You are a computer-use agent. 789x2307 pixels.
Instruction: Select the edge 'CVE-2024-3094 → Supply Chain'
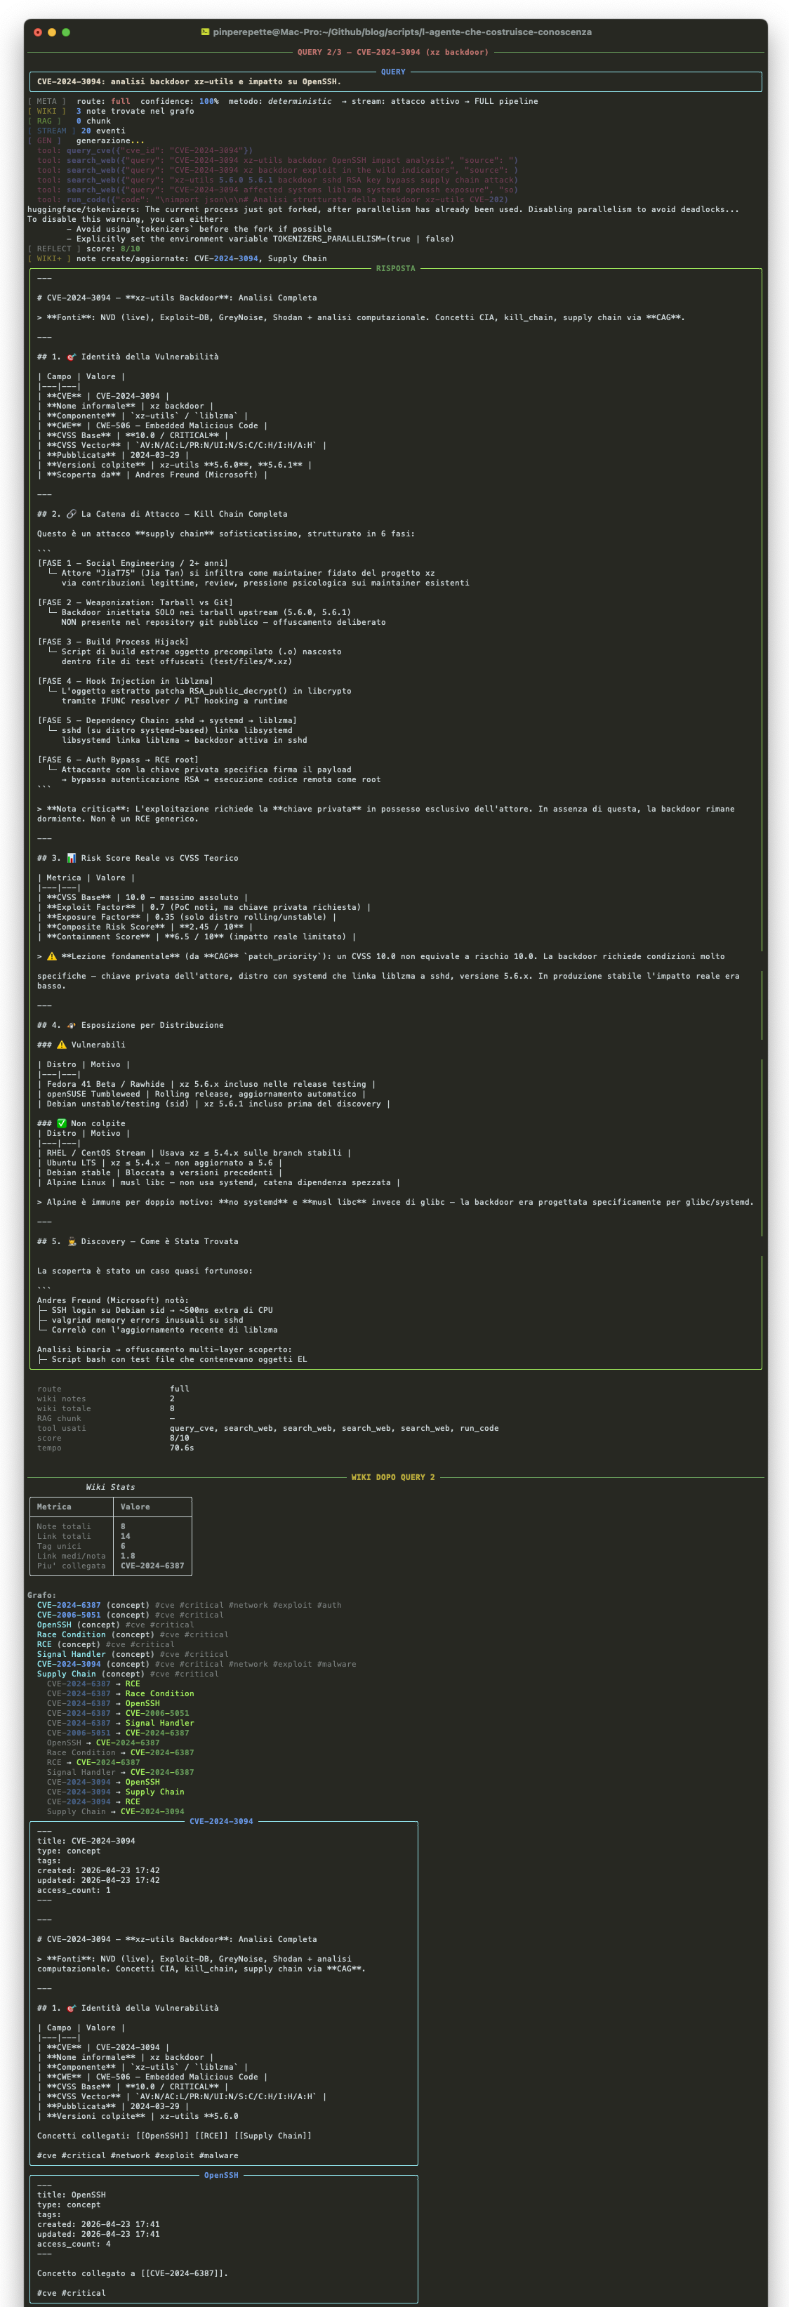(x=116, y=1793)
